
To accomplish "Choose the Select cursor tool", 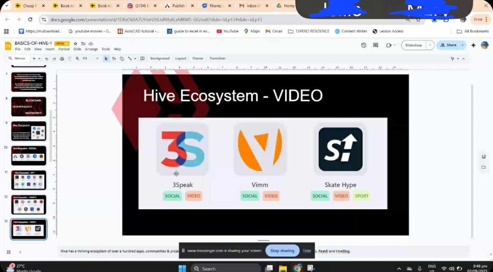I will [106, 59].
